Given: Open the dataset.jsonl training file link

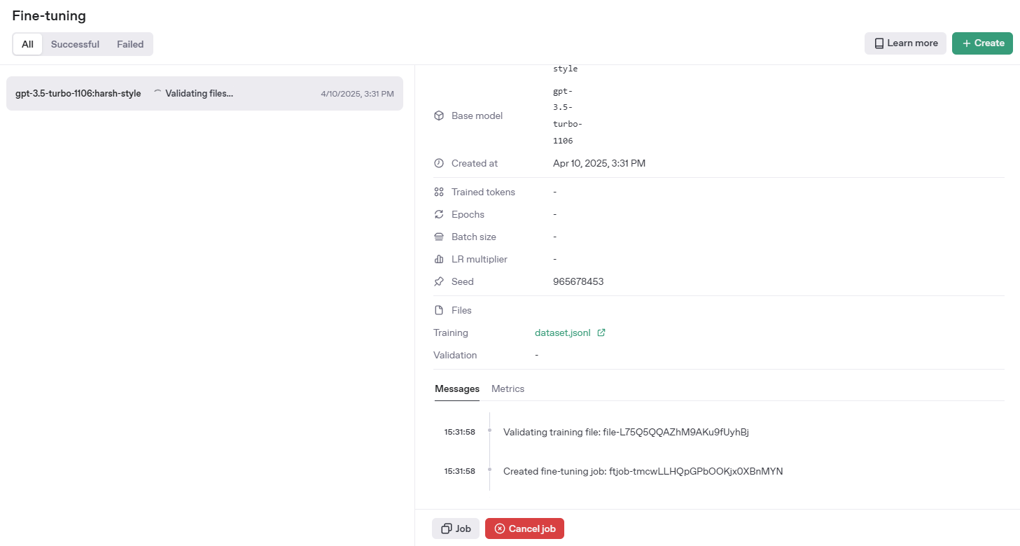Looking at the screenshot, I should 564,332.
